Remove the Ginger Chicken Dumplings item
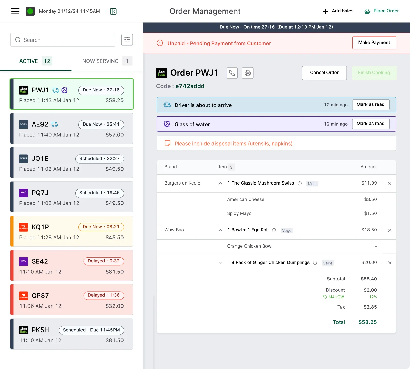Screen dimensions: 410x369 click(390, 263)
